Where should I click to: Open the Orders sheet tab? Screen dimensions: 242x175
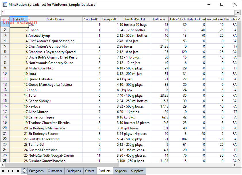[90, 171]
